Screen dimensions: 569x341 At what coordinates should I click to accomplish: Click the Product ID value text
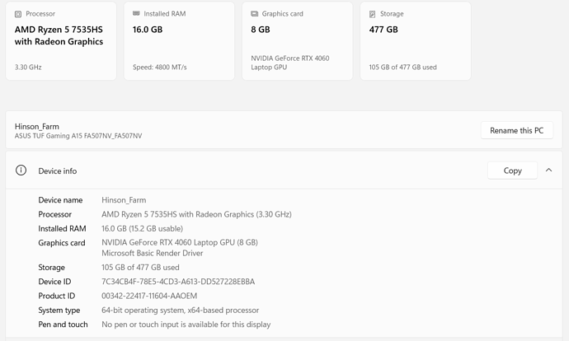tap(149, 296)
